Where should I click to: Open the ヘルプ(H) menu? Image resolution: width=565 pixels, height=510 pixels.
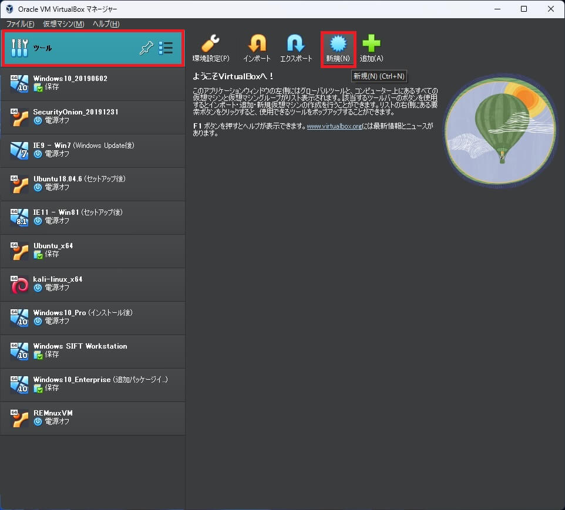[x=106, y=24]
